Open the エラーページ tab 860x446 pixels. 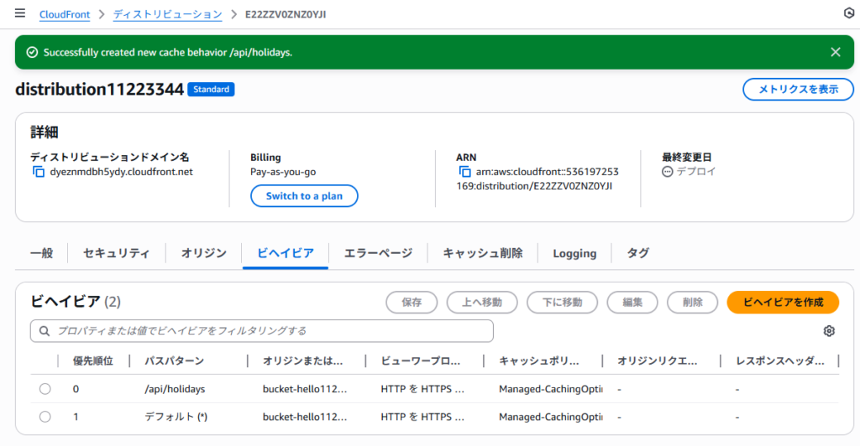click(x=378, y=253)
